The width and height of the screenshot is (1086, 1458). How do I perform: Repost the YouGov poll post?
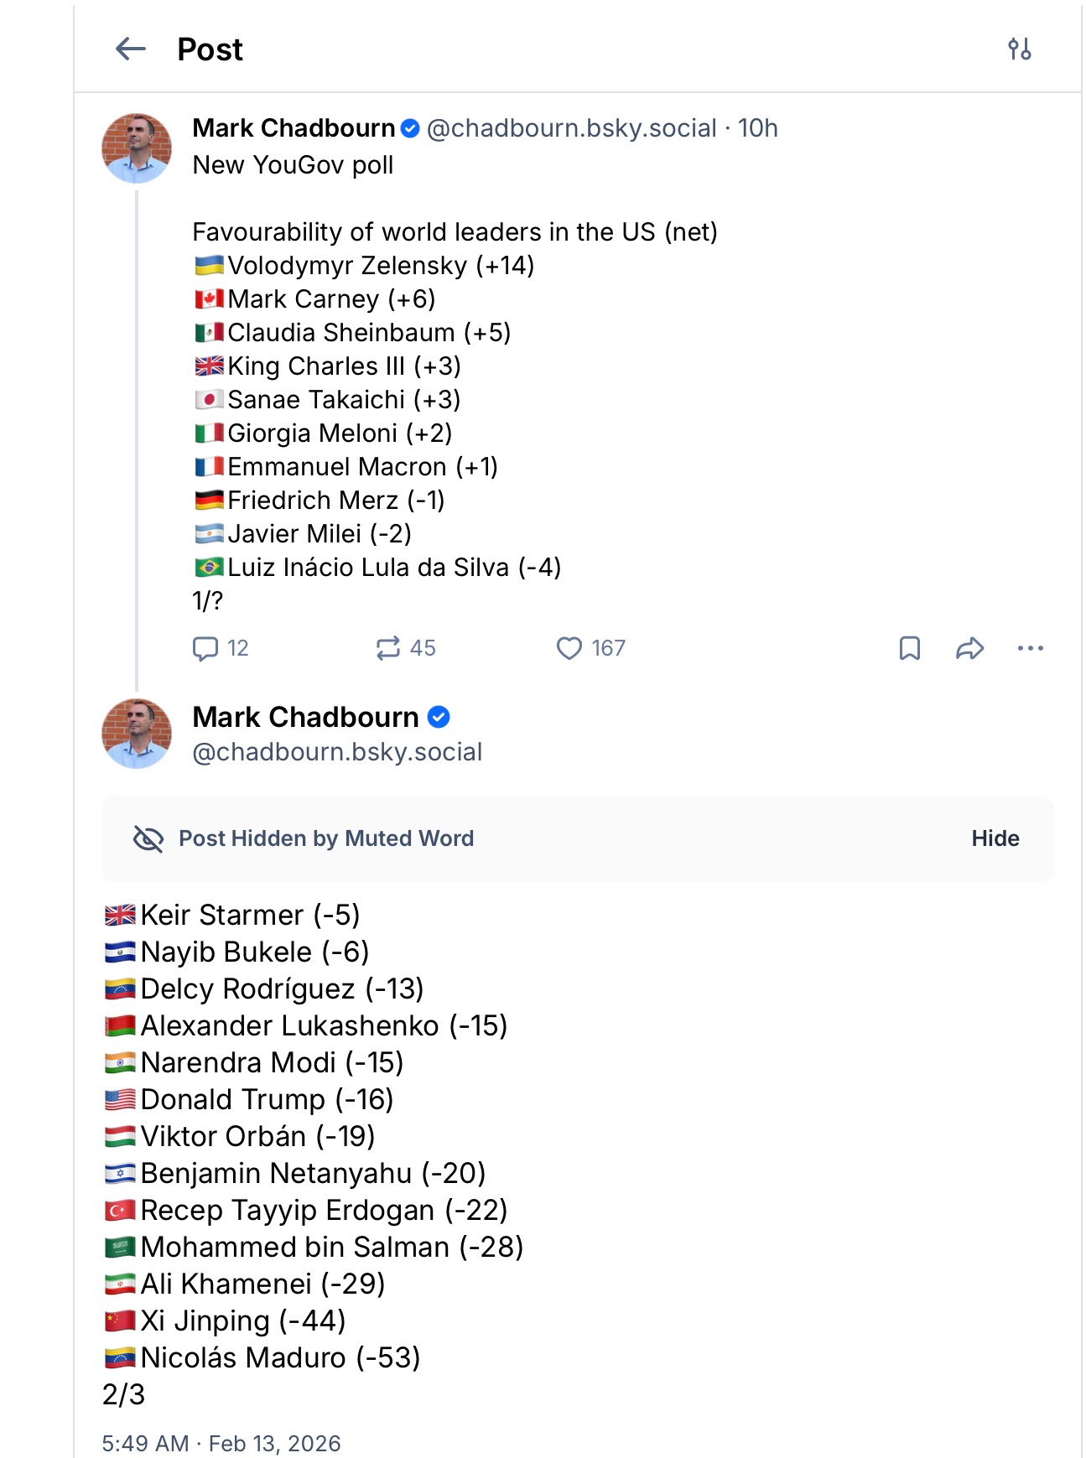[x=388, y=648]
